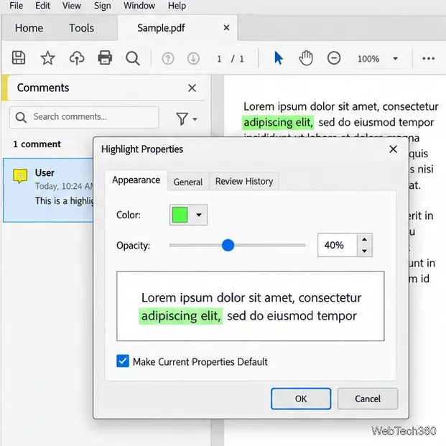This screenshot has height=446, width=446.
Task: Select the Appearance tab
Action: [x=136, y=180]
